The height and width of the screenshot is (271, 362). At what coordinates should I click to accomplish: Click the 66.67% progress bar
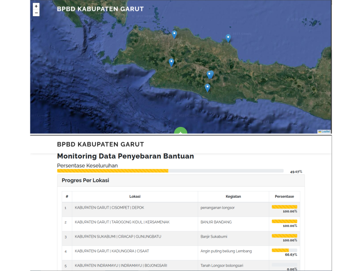(x=284, y=250)
